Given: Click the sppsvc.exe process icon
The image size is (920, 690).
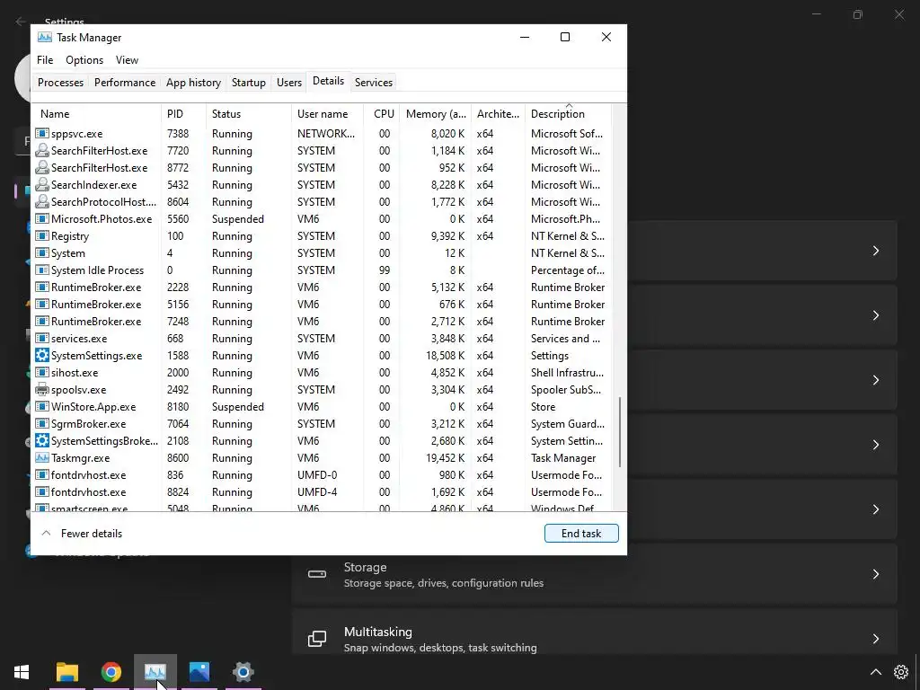Looking at the screenshot, I should point(41,134).
